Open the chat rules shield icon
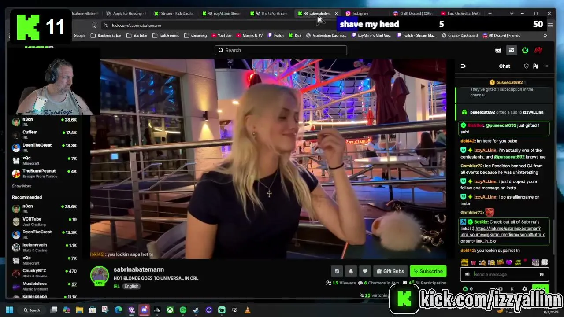Viewport: 564px width, 317px height. [x=526, y=66]
